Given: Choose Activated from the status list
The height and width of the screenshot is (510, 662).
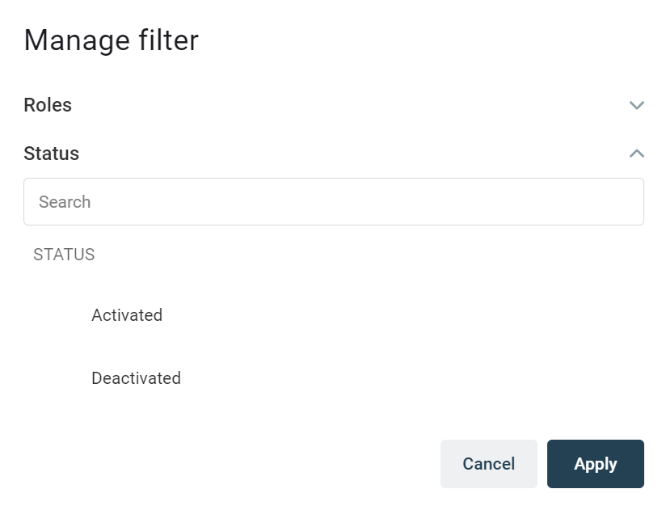Looking at the screenshot, I should click(127, 315).
